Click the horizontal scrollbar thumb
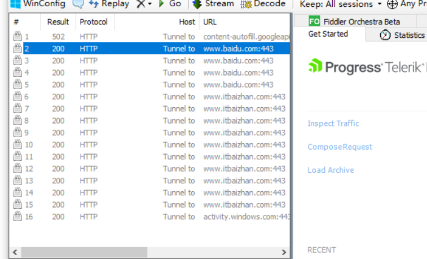The width and height of the screenshot is (427, 259). click(85, 252)
